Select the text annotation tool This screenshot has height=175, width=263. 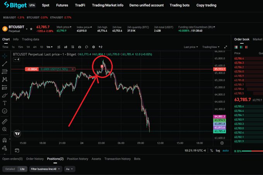5,103
